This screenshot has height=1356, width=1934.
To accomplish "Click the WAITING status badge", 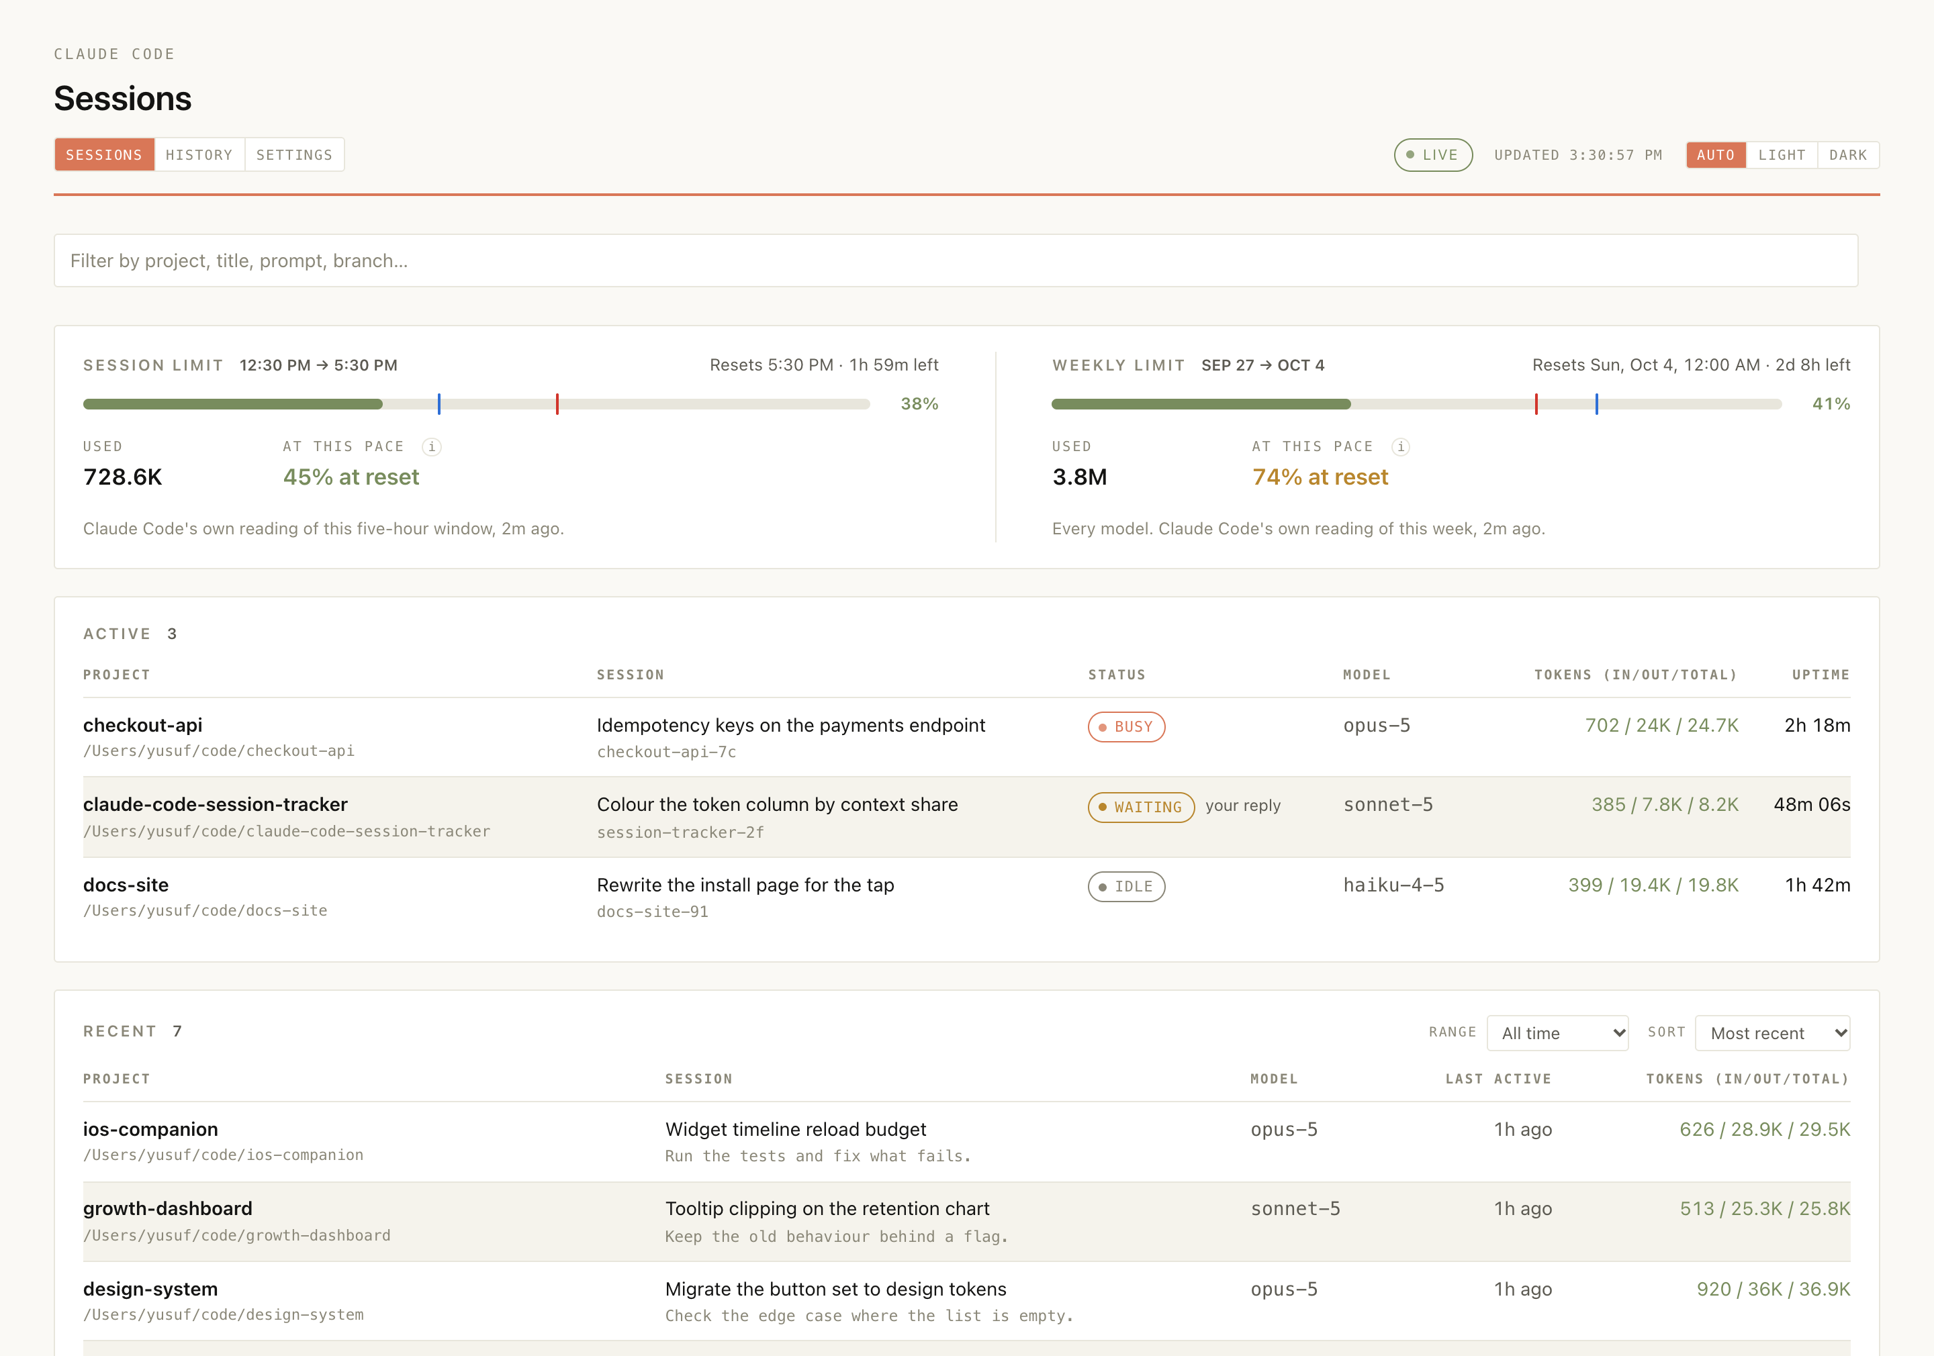I will point(1142,807).
